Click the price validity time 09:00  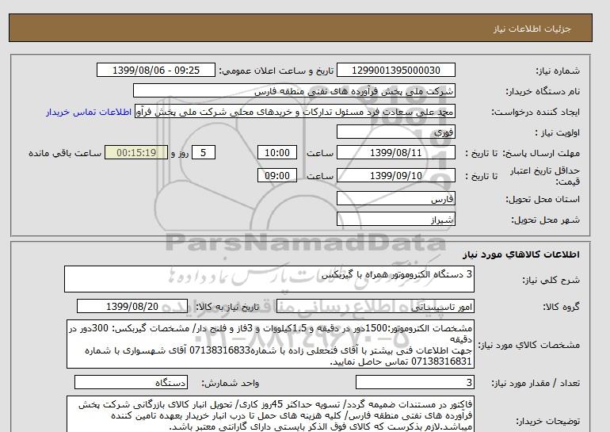coord(277,175)
